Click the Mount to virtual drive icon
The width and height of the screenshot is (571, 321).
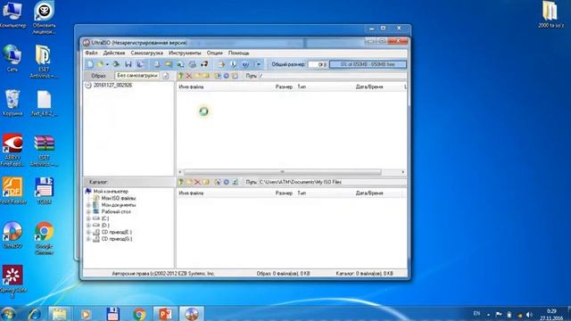[193, 64]
